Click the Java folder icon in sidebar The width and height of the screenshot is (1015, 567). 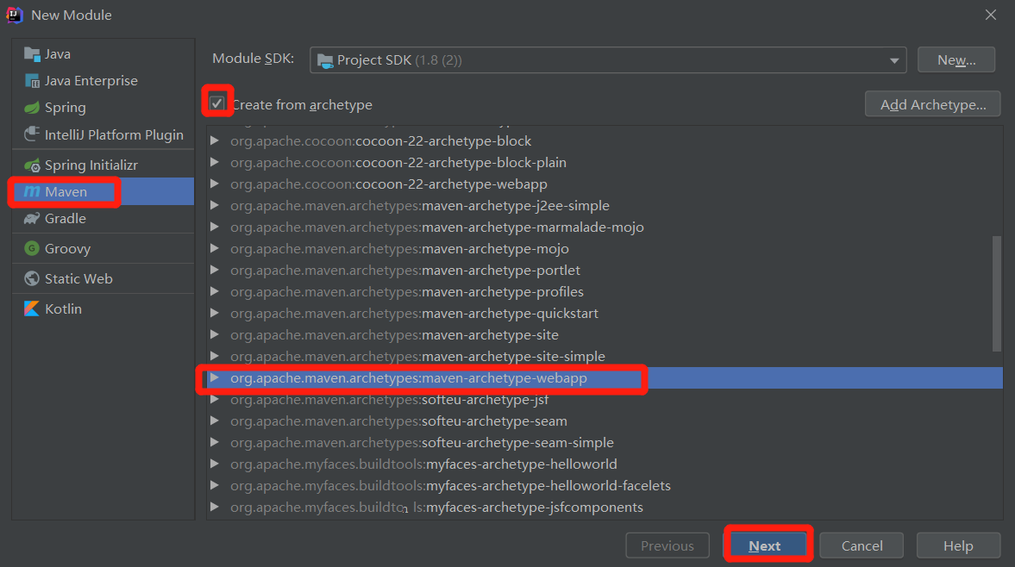(x=32, y=53)
